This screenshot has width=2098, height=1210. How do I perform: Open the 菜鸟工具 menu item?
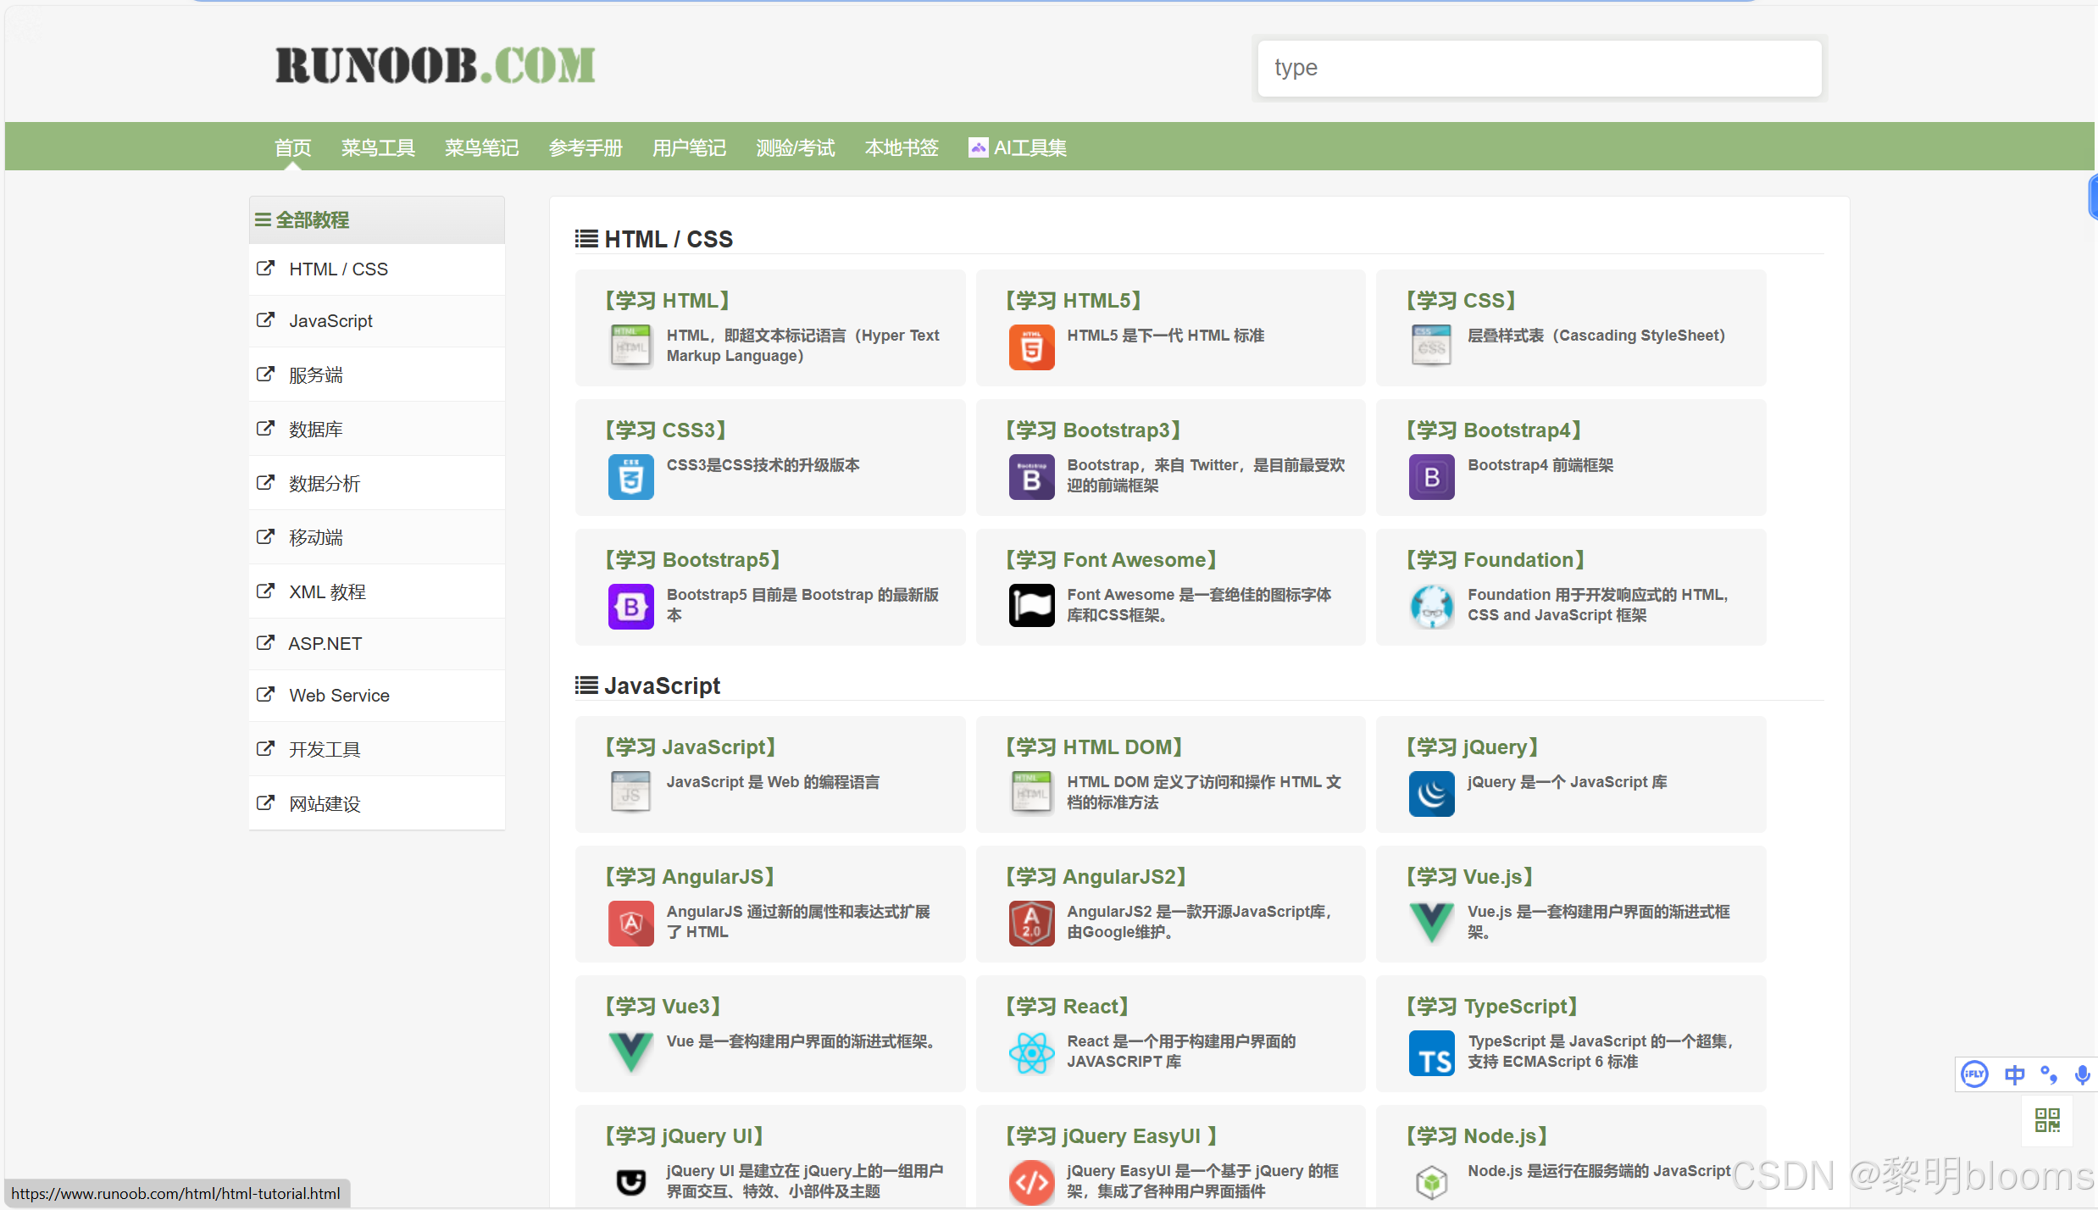coord(378,147)
